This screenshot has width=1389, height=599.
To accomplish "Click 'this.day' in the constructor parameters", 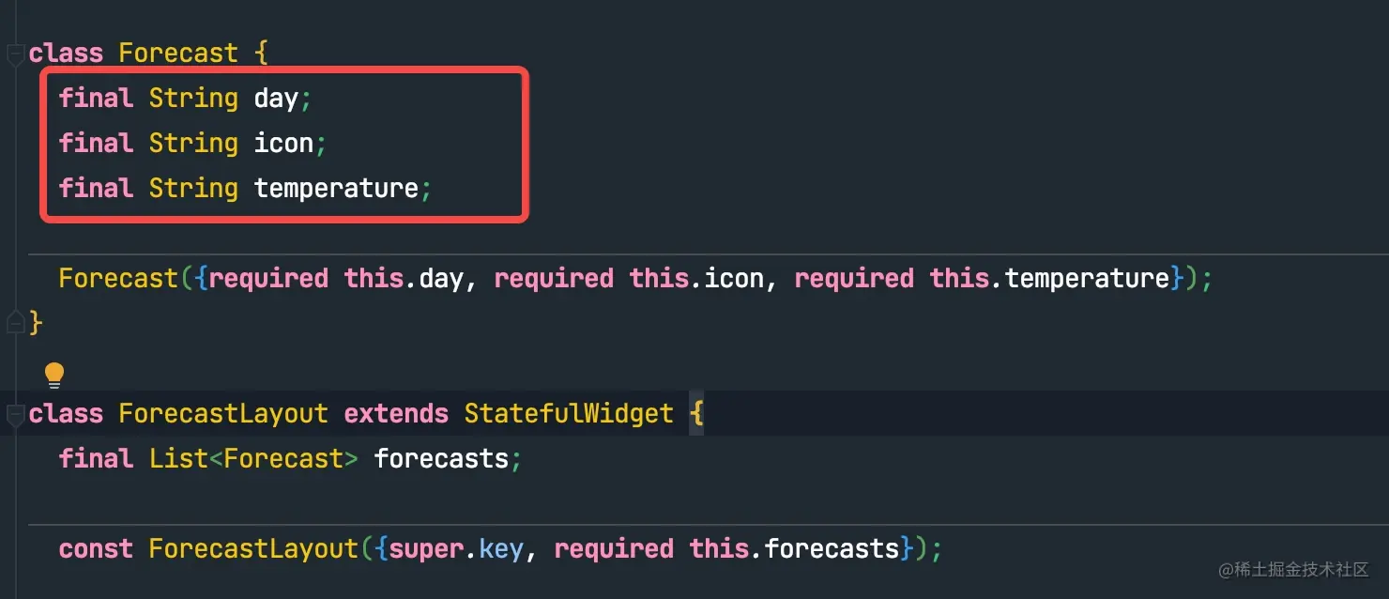I will tap(404, 279).
